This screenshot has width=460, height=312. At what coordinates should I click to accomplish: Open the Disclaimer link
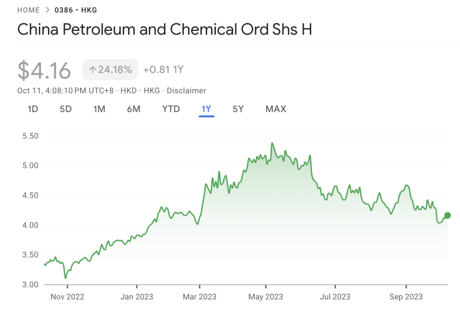187,91
